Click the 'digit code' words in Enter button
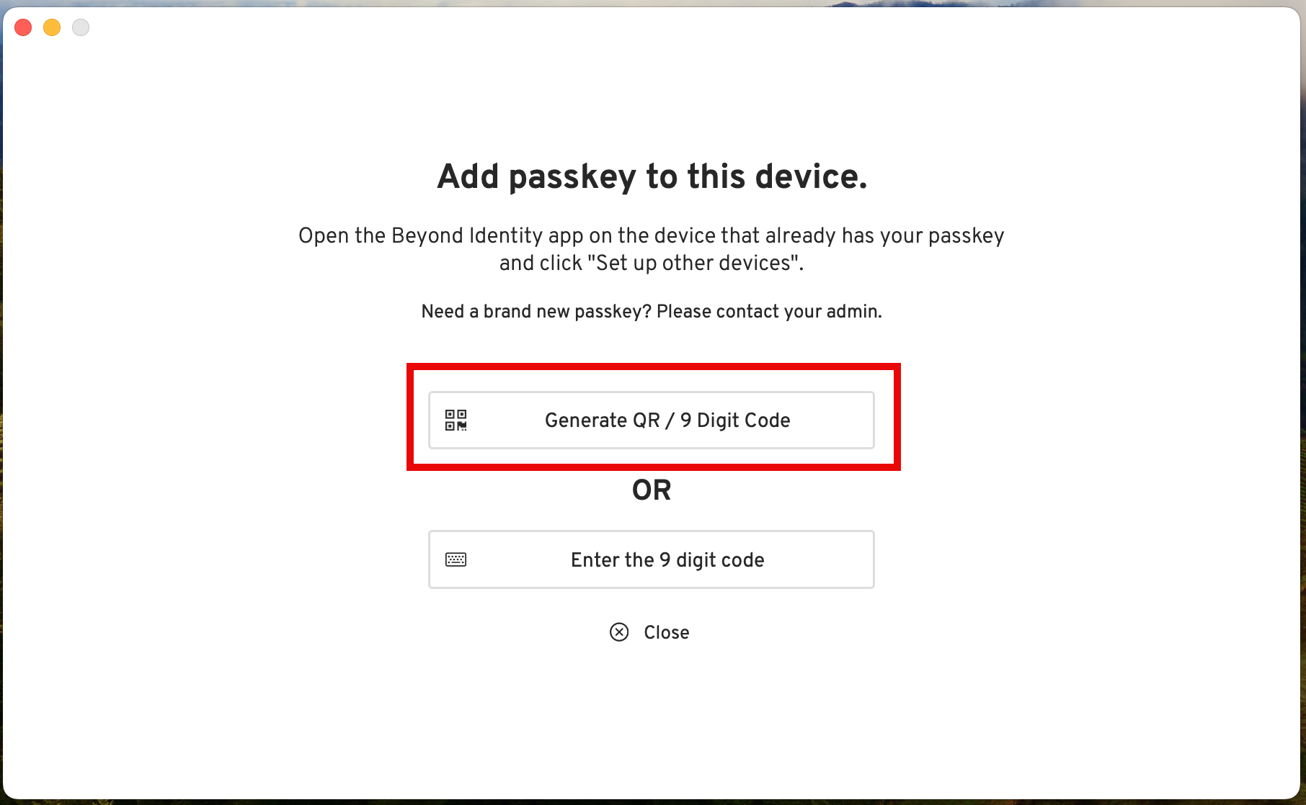Viewport: 1306px width, 805px height. point(720,560)
